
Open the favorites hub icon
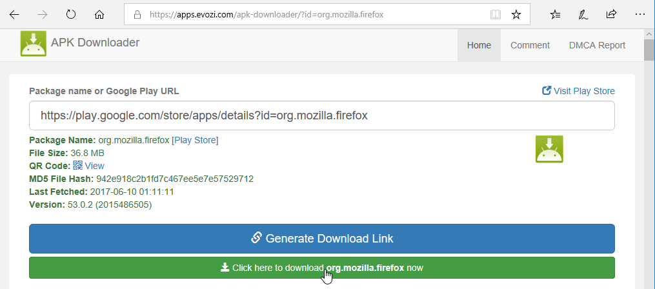point(555,15)
